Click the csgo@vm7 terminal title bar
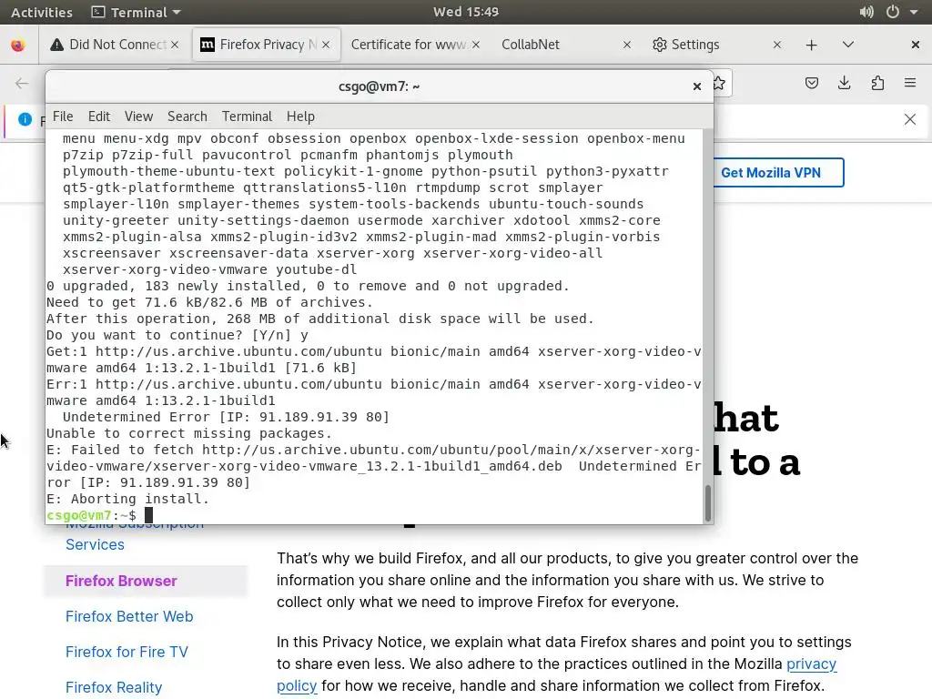This screenshot has height=699, width=932. coord(380,86)
